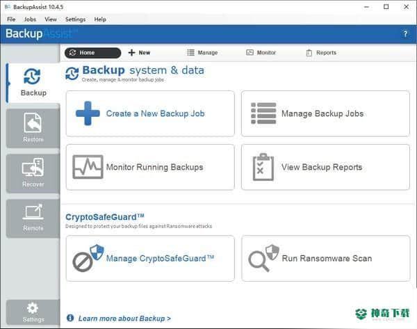Click the shield icon for CryptoSafeGuard management

pyautogui.click(x=88, y=258)
